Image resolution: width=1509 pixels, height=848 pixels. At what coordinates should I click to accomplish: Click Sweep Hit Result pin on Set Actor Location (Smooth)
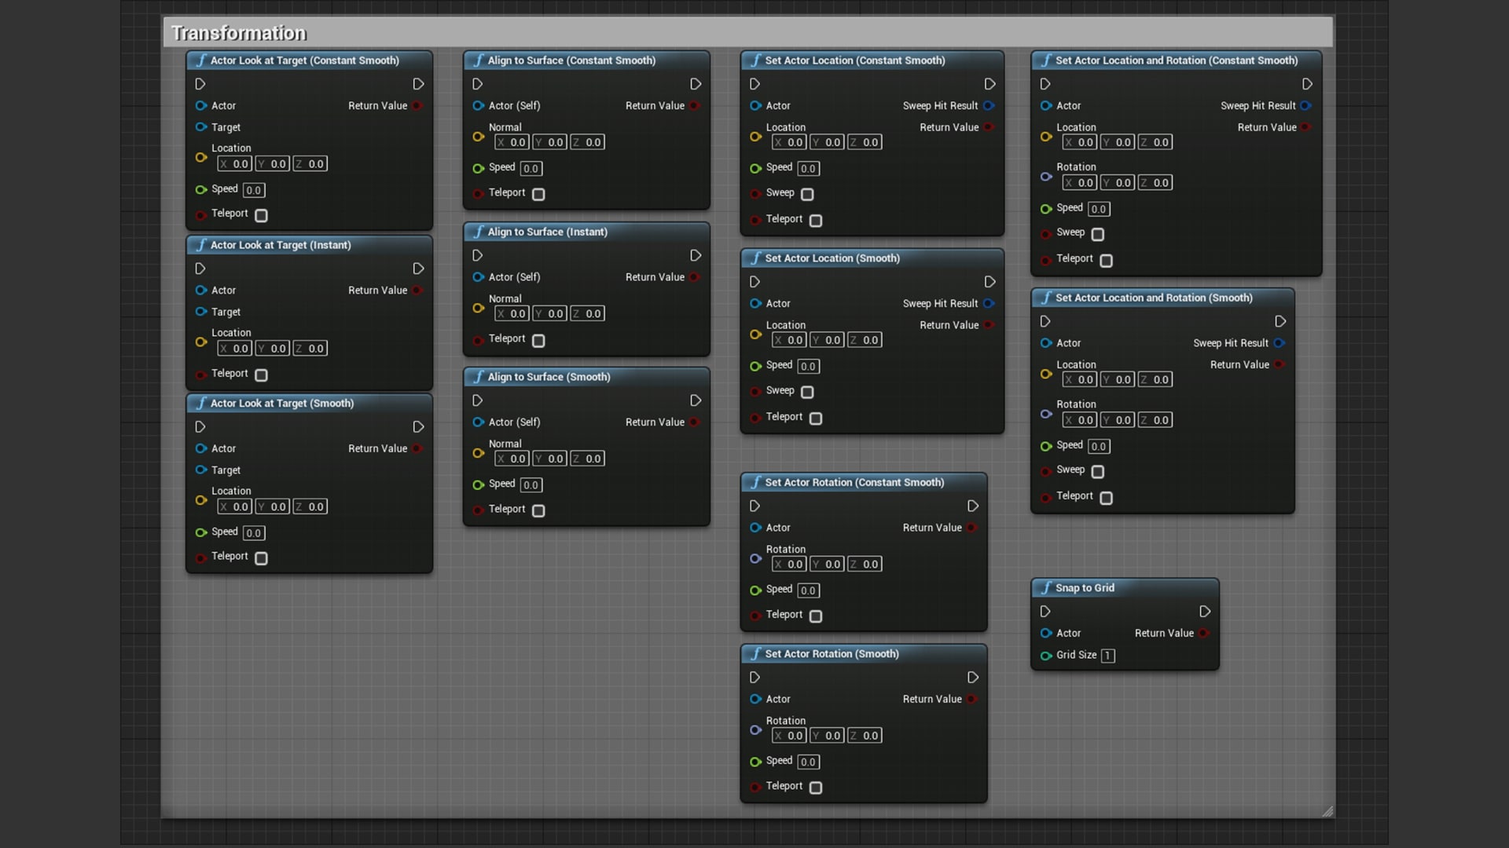[x=989, y=304]
